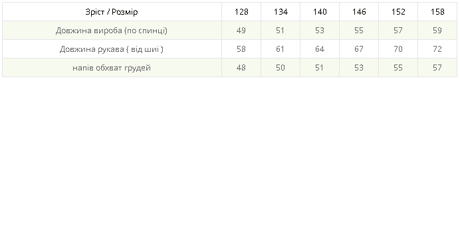Viewport: 460px width, 252px height.
Task: Select size 128 column header
Action: click(241, 12)
